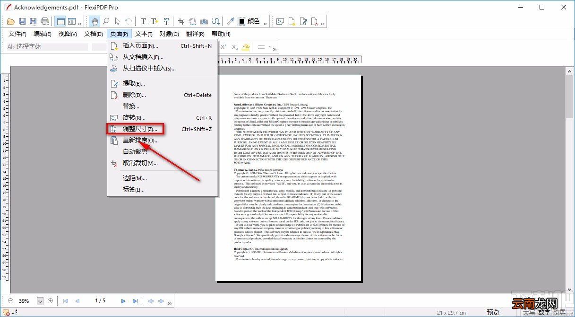575x317 pixels.
Task: Open the zoom percentage dropdown
Action: pos(40,301)
